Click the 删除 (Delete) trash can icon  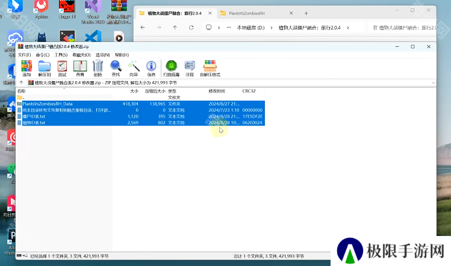pos(98,68)
